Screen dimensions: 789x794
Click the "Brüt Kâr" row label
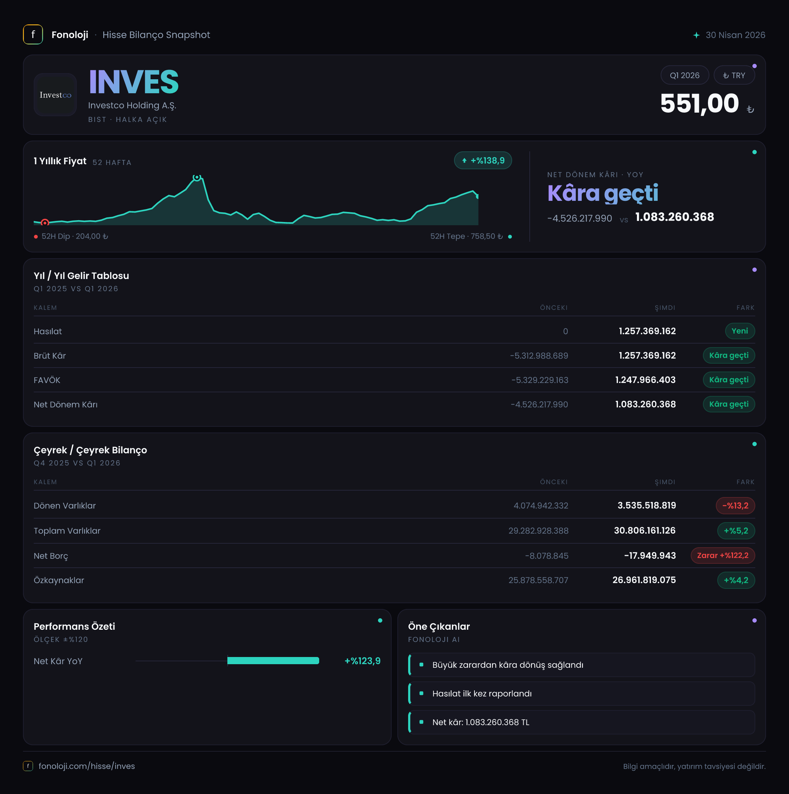50,356
